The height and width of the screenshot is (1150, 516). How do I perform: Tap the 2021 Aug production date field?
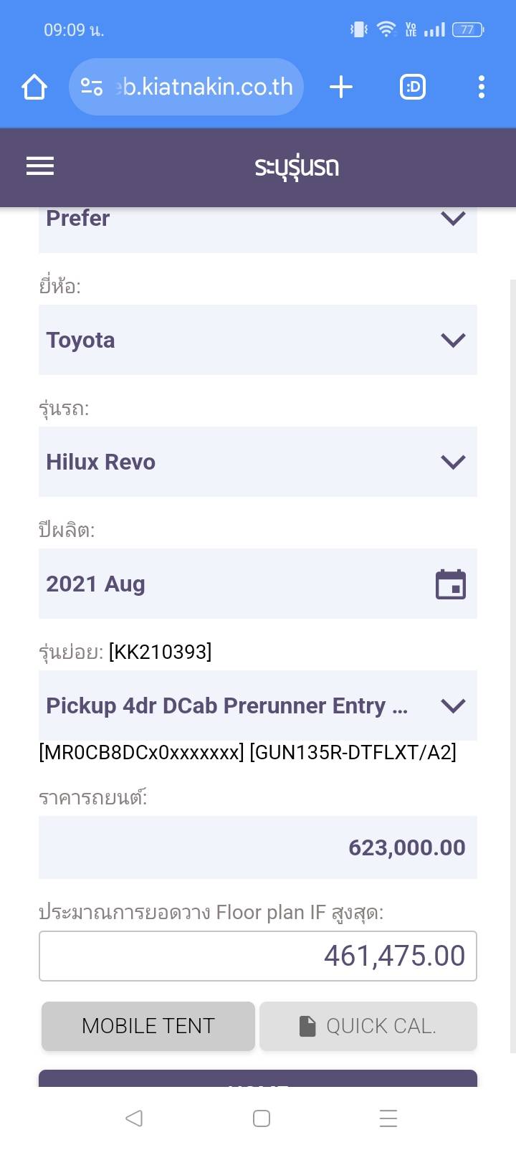coord(229,584)
